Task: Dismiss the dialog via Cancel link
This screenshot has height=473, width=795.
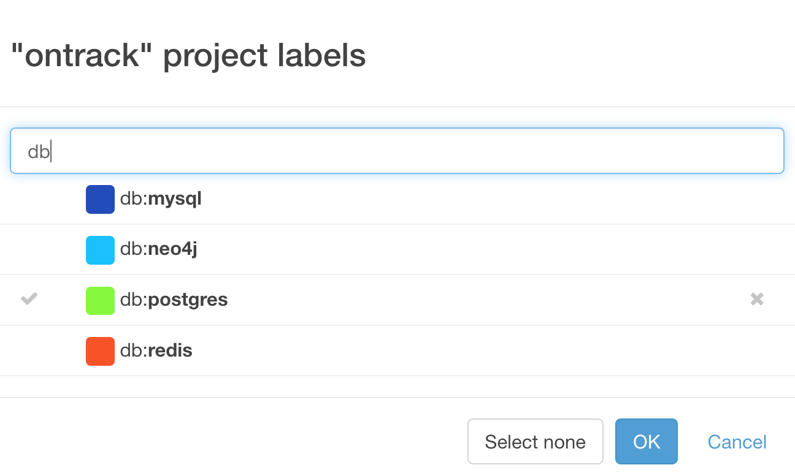Action: point(737,442)
